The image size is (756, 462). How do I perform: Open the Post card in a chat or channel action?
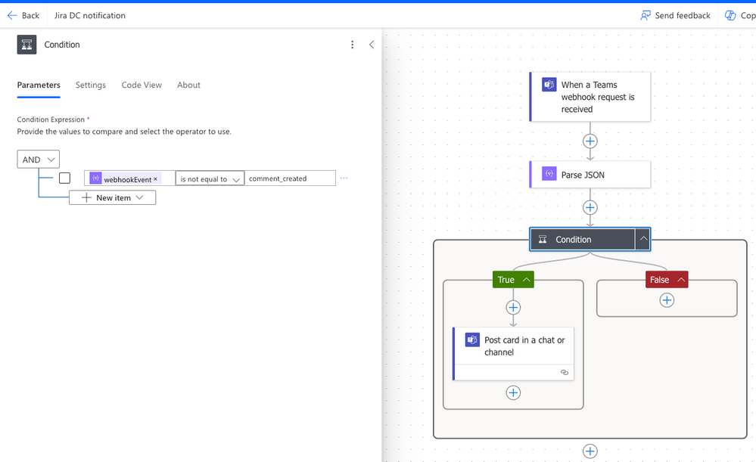click(514, 354)
